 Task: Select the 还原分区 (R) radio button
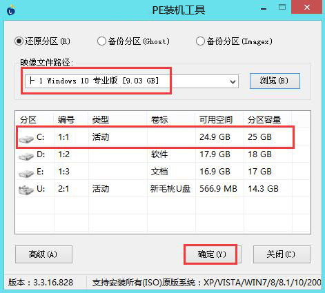[19, 41]
